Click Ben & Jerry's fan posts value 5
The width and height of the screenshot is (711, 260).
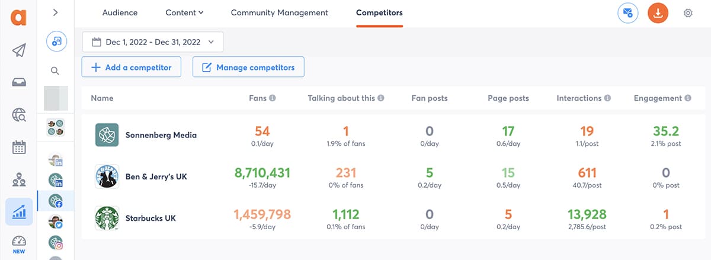(x=430, y=173)
